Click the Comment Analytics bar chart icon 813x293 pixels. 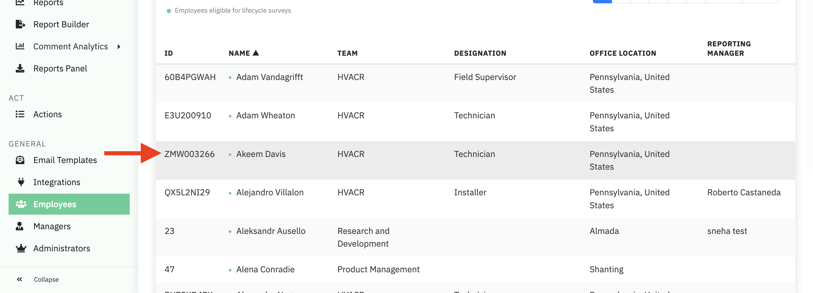pyautogui.click(x=20, y=46)
